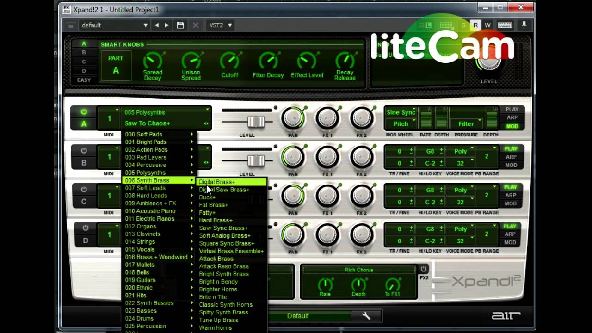This screenshot has width=592, height=333.
Task: Open Part C PB range dropdown
Action: pos(487,196)
